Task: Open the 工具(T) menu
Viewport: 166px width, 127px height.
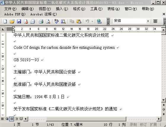Action: (96, 9)
